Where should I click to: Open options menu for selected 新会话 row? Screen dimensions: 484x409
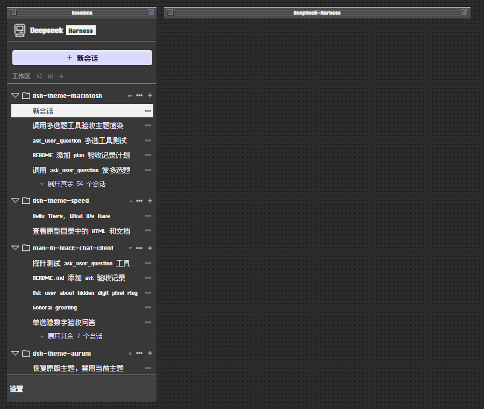coord(148,110)
